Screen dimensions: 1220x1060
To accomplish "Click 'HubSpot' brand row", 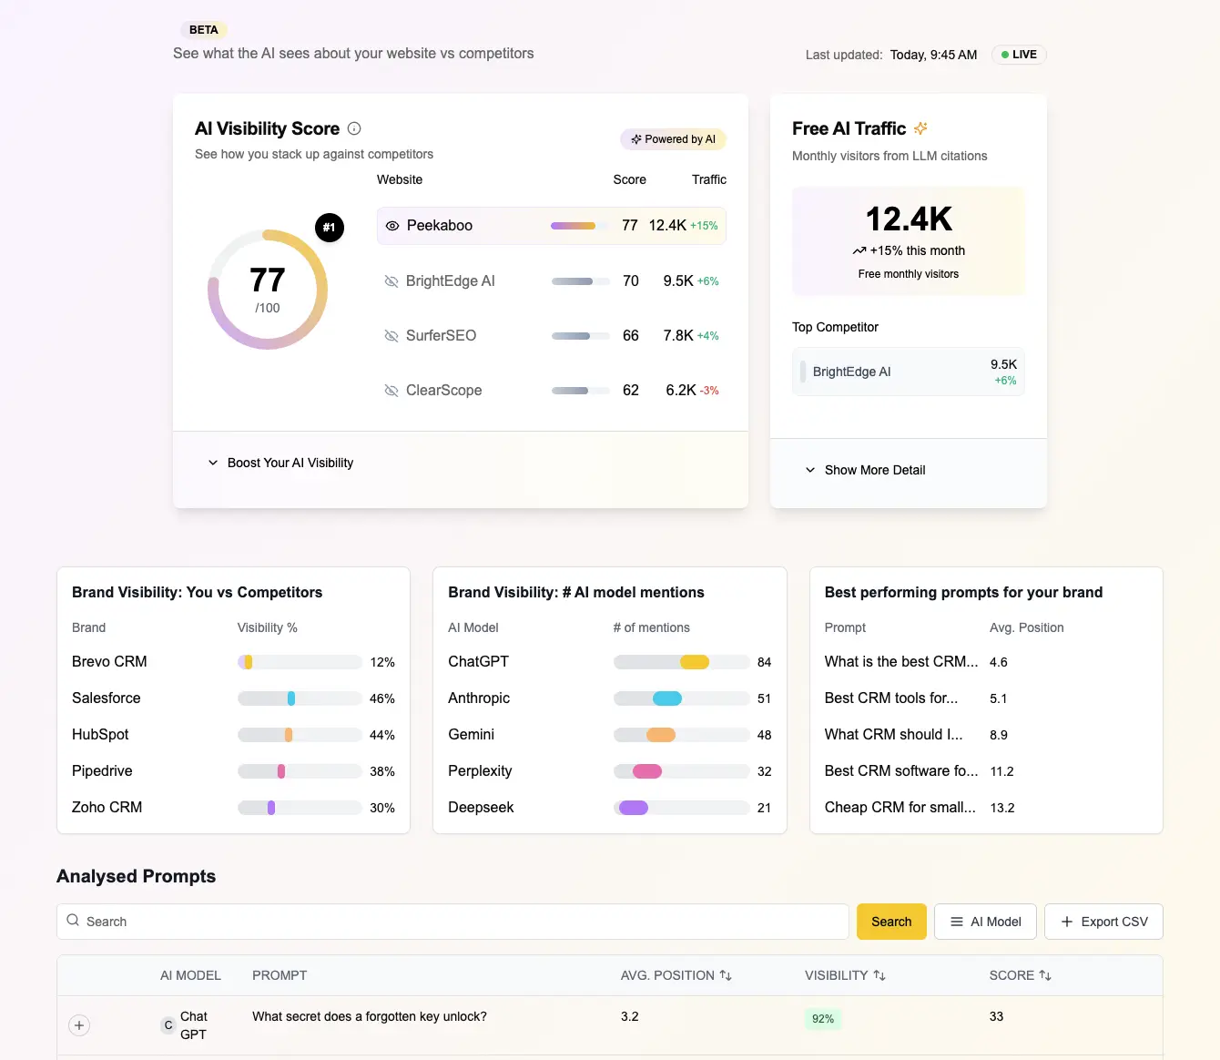I will point(233,735).
